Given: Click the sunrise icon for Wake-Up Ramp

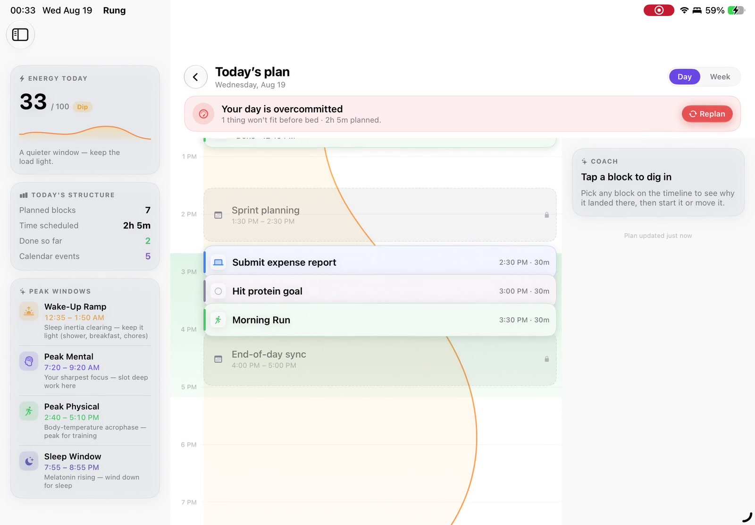Looking at the screenshot, I should [29, 311].
